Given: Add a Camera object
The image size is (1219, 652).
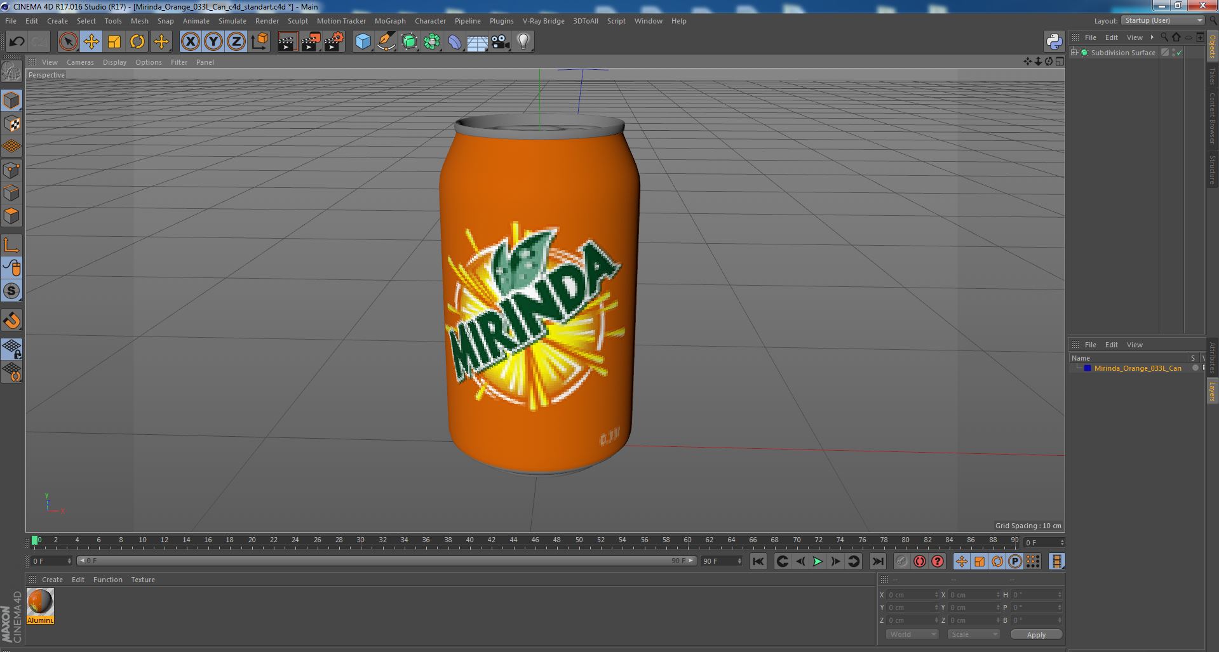Looking at the screenshot, I should coord(500,42).
